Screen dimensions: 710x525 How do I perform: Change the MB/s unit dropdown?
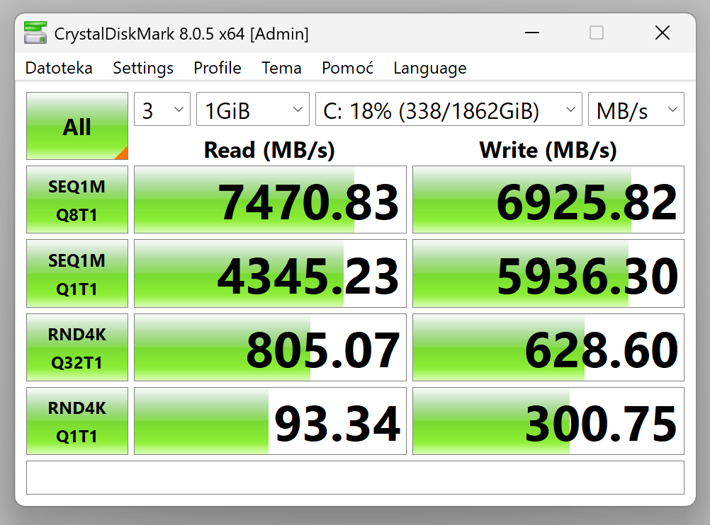pos(636,110)
